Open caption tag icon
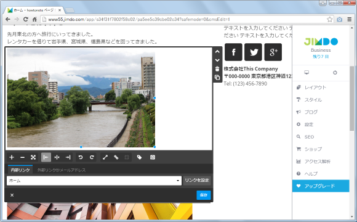The image size is (357, 222). pos(139,157)
